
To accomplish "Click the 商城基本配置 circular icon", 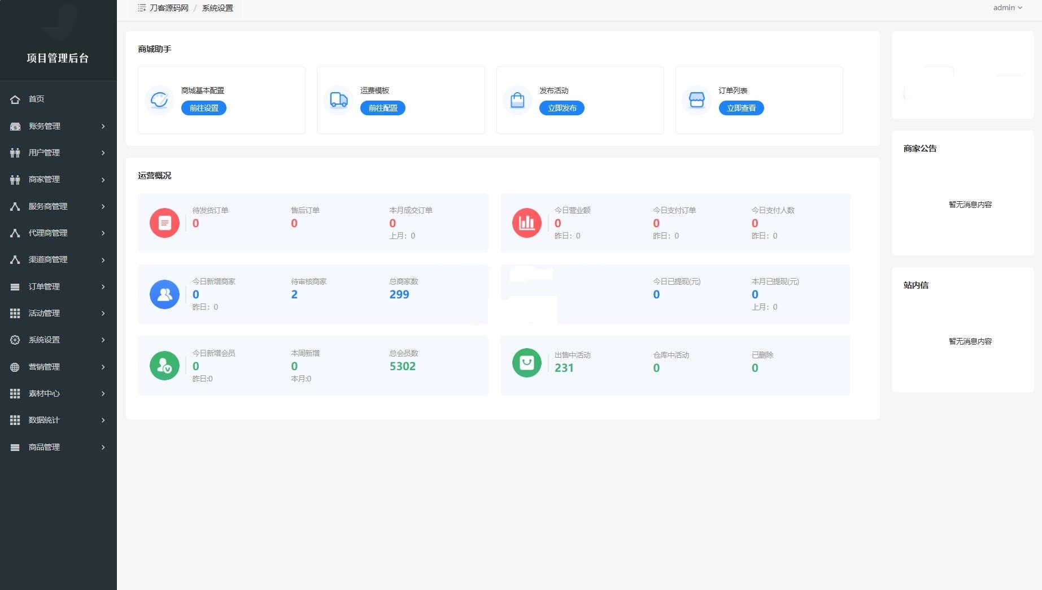I will 159,100.
